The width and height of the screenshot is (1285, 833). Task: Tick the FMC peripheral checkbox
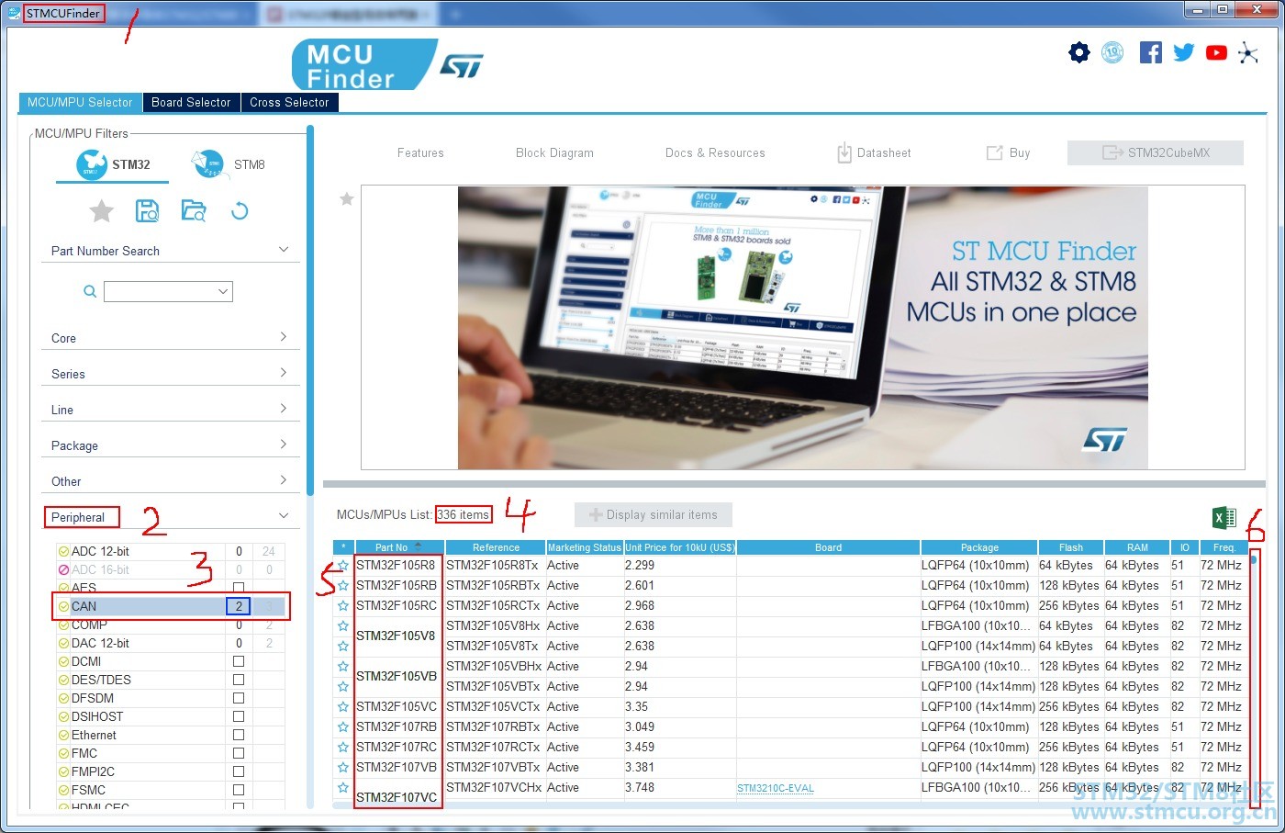click(x=239, y=753)
